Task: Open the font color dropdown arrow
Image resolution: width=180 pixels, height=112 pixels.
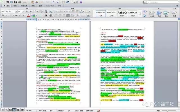Action: coord(31,15)
